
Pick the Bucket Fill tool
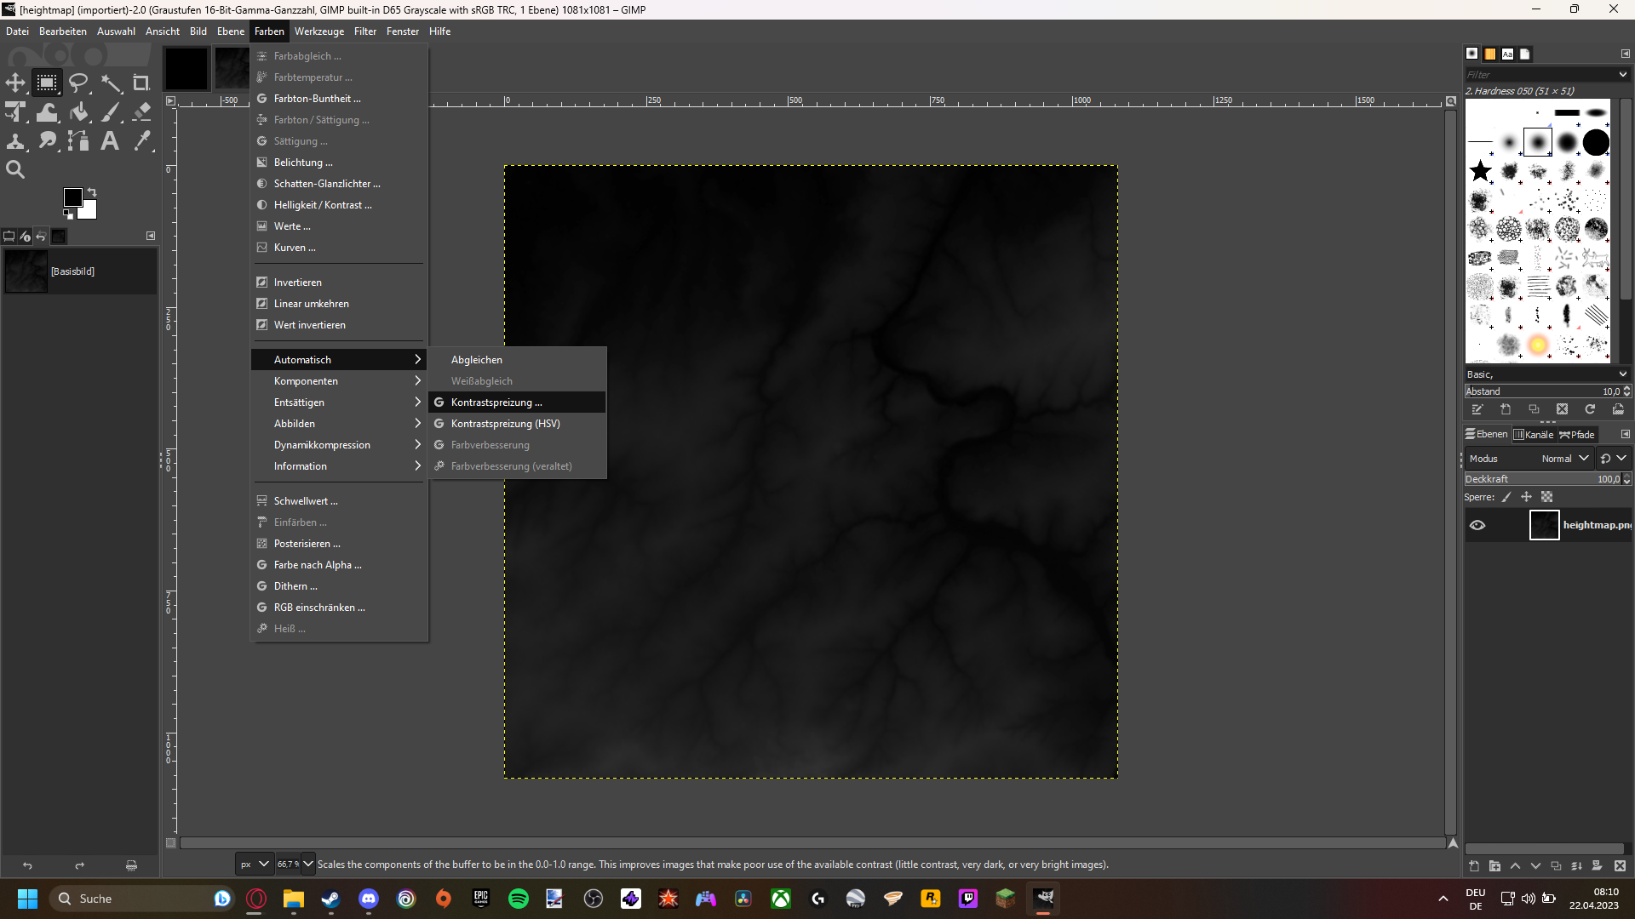pyautogui.click(x=78, y=111)
